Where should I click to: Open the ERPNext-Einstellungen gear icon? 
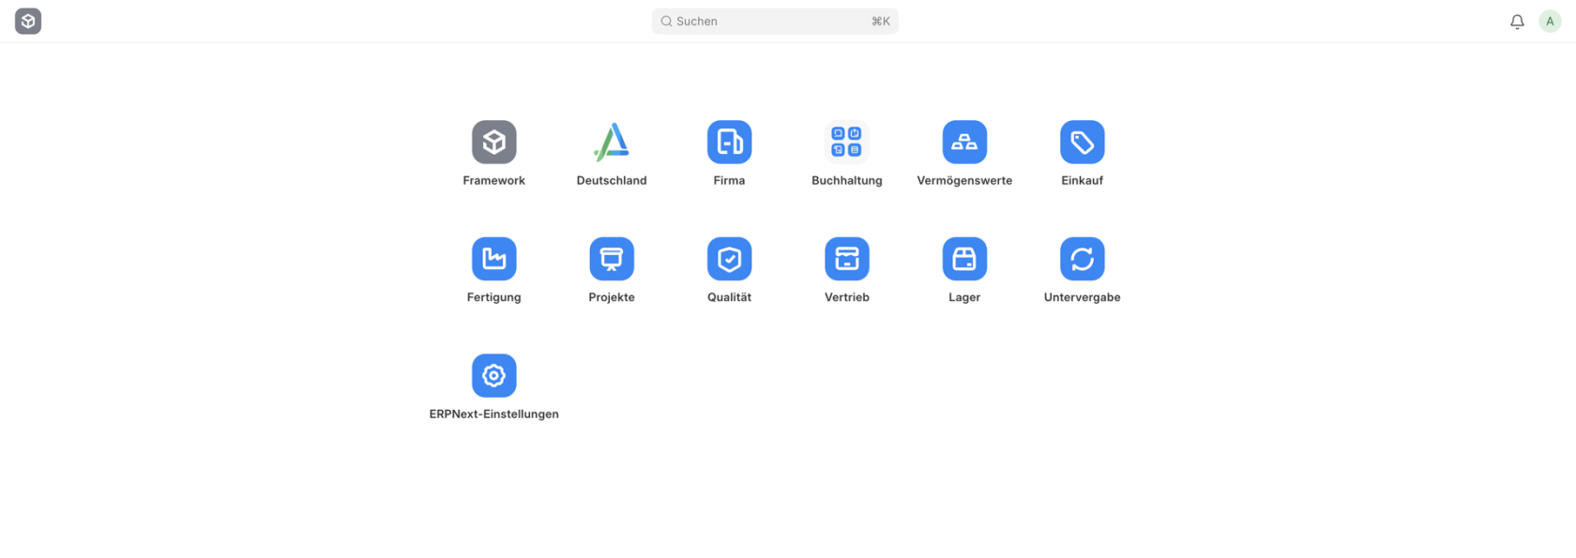(493, 375)
